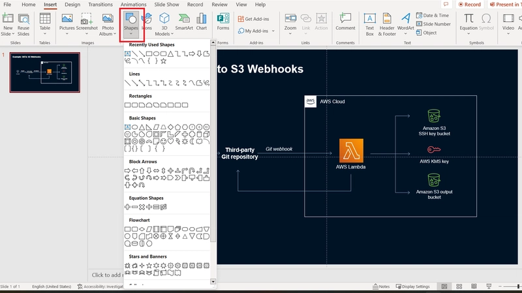Insert a SmartArt graphic
522x293 pixels.
184,22
